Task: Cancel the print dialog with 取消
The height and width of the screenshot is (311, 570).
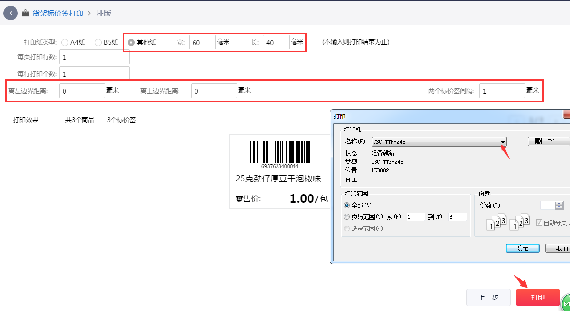Action: [x=561, y=248]
